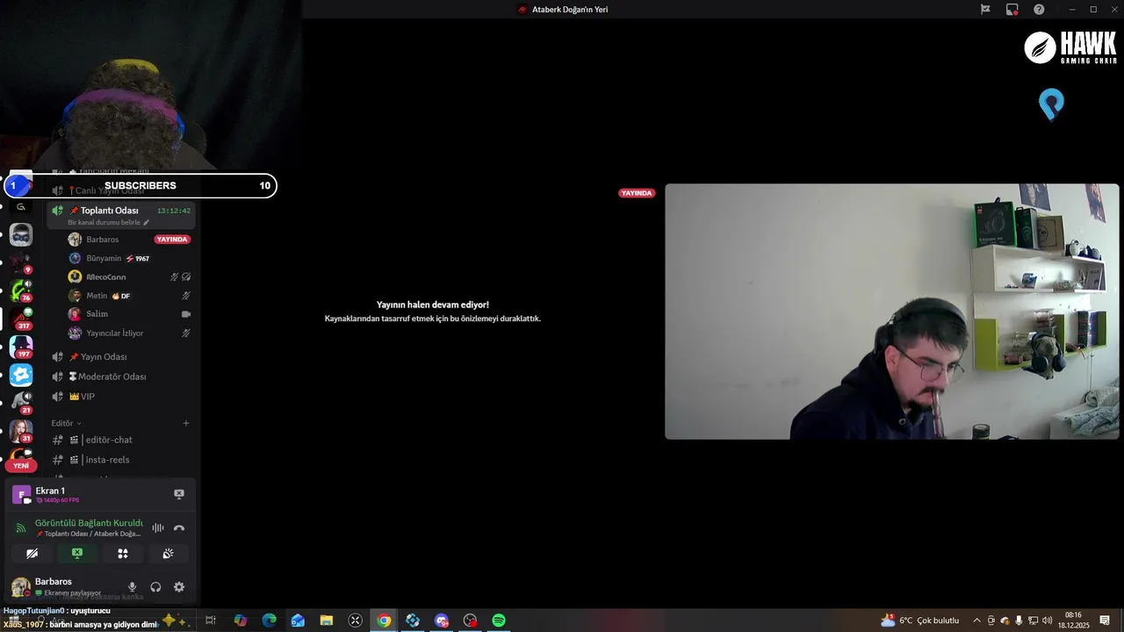Screen dimensions: 1124x632
Task: Open File Explorer from taskbar
Action: point(327,621)
